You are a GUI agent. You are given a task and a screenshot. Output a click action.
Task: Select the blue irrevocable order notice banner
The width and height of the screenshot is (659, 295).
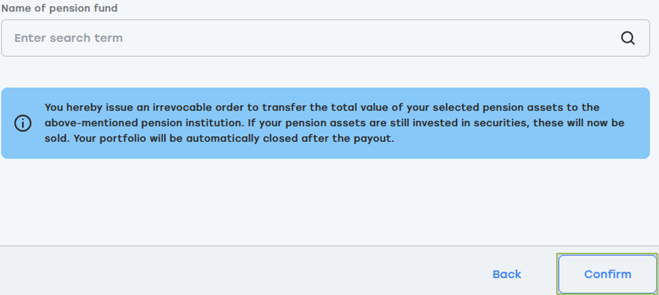pos(325,123)
